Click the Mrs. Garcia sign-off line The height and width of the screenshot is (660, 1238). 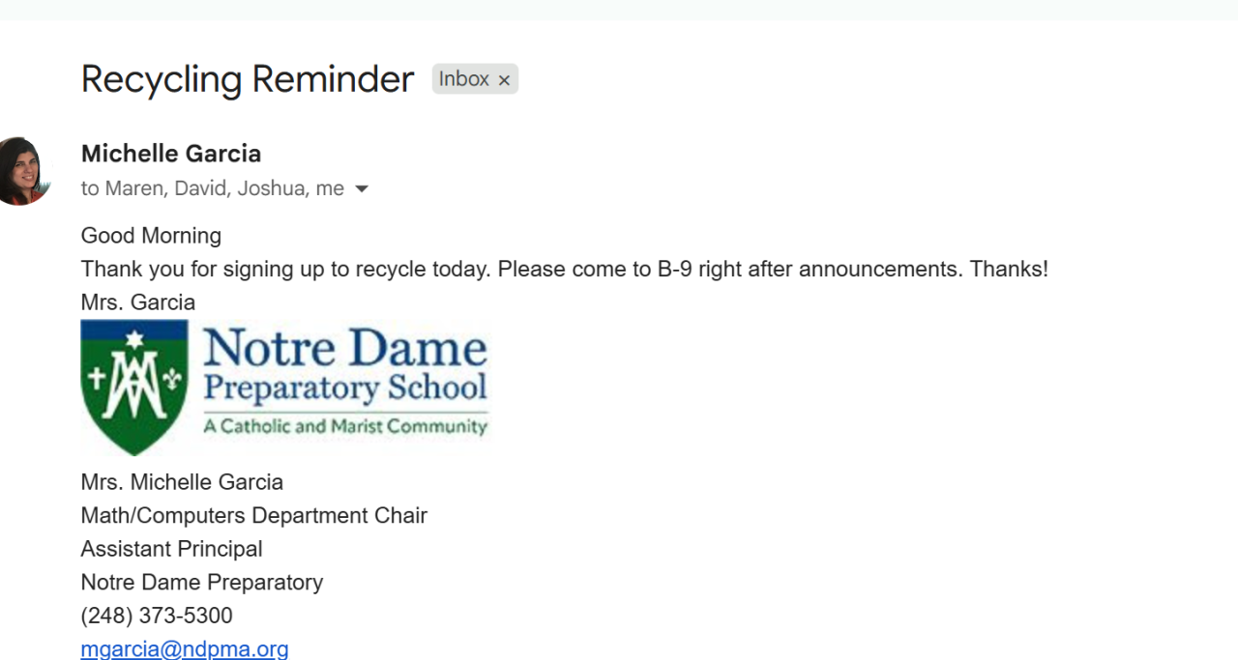[138, 302]
